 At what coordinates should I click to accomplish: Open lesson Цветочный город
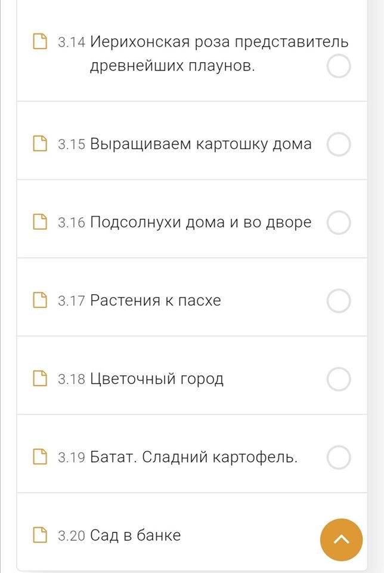pyautogui.click(x=157, y=378)
